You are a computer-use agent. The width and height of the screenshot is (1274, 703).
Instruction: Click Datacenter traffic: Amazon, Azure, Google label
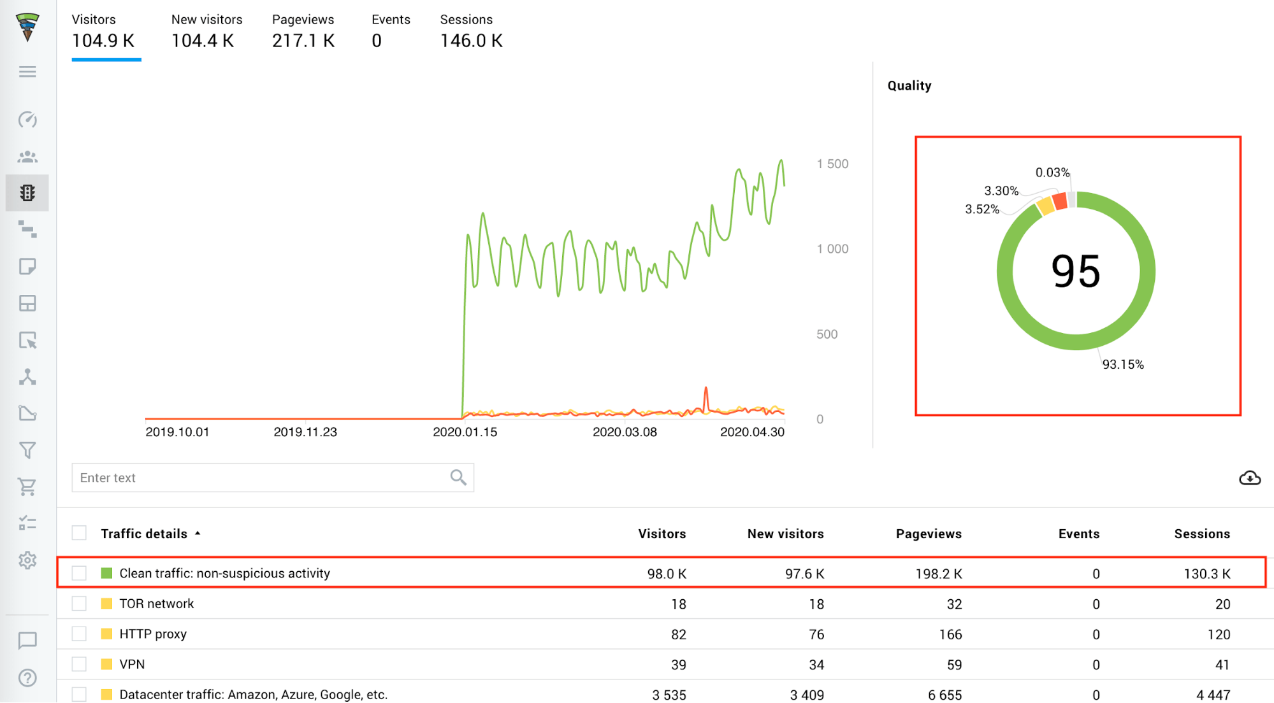tap(254, 694)
